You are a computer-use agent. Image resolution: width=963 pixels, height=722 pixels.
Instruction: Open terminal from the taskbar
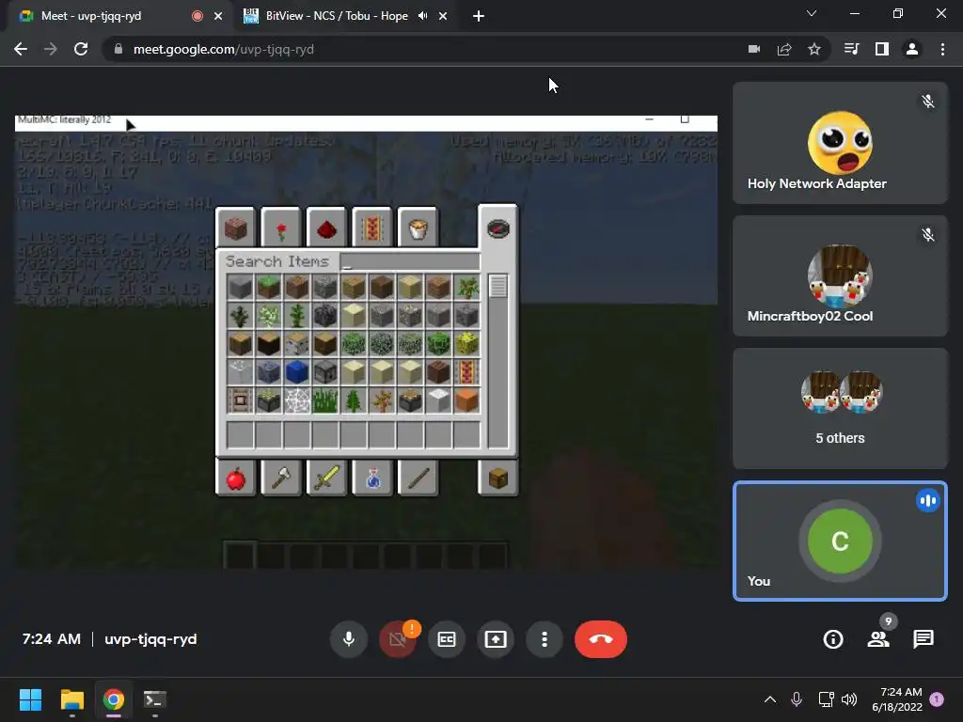(154, 699)
